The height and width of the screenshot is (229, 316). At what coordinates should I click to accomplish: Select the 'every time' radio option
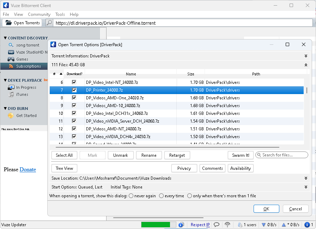tap(161, 196)
